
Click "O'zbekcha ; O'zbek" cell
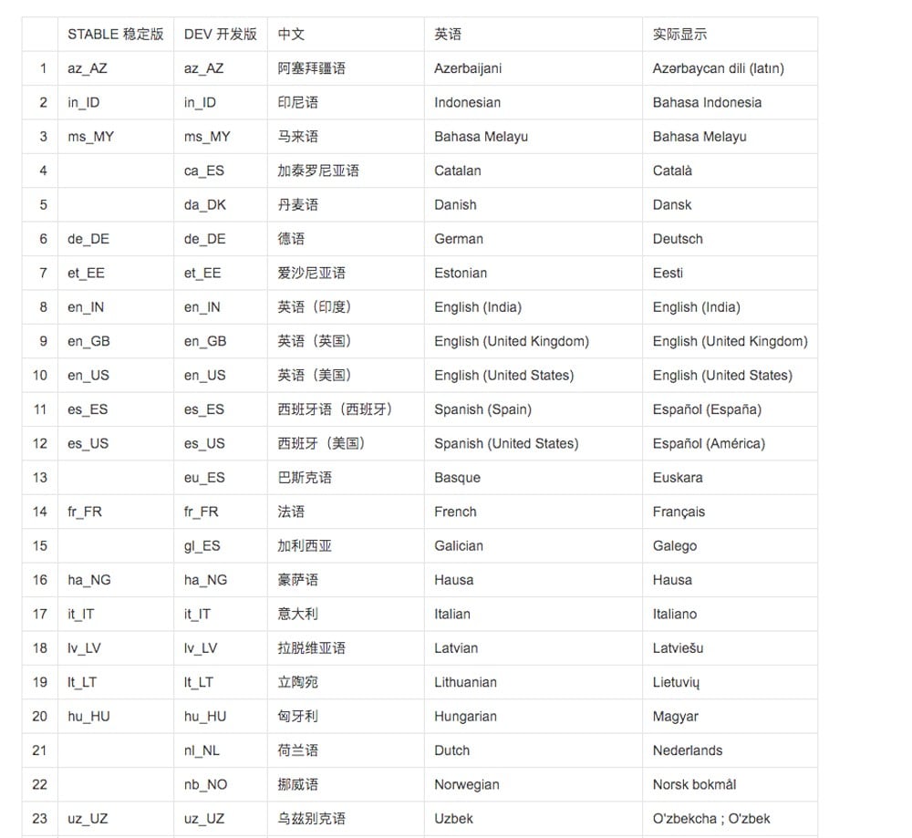[730, 819]
